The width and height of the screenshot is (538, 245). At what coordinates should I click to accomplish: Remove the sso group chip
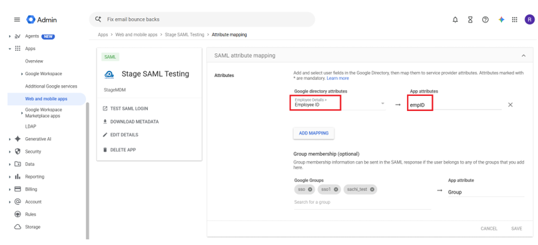(310, 189)
